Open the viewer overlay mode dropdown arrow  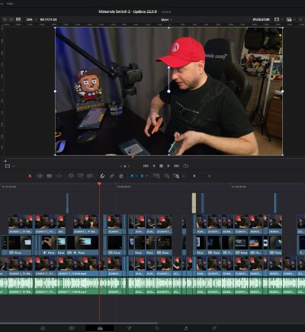point(14,166)
